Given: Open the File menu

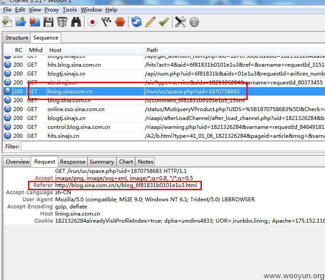Looking at the screenshot, I should coord(7,10).
